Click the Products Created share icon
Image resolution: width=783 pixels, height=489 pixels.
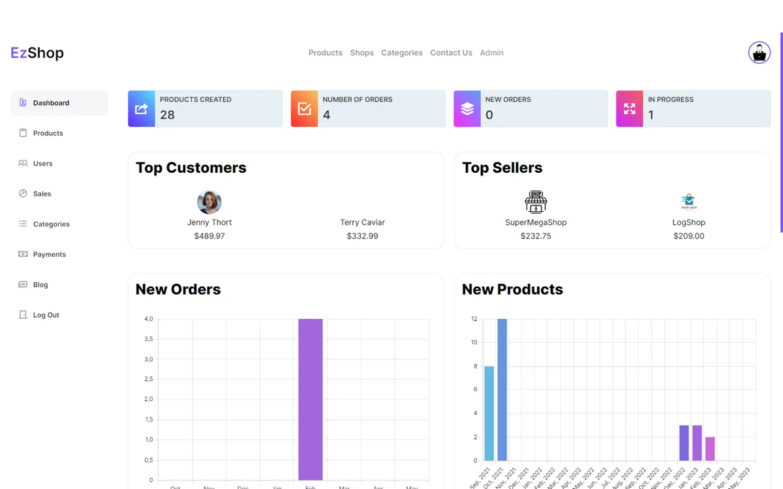pos(142,109)
